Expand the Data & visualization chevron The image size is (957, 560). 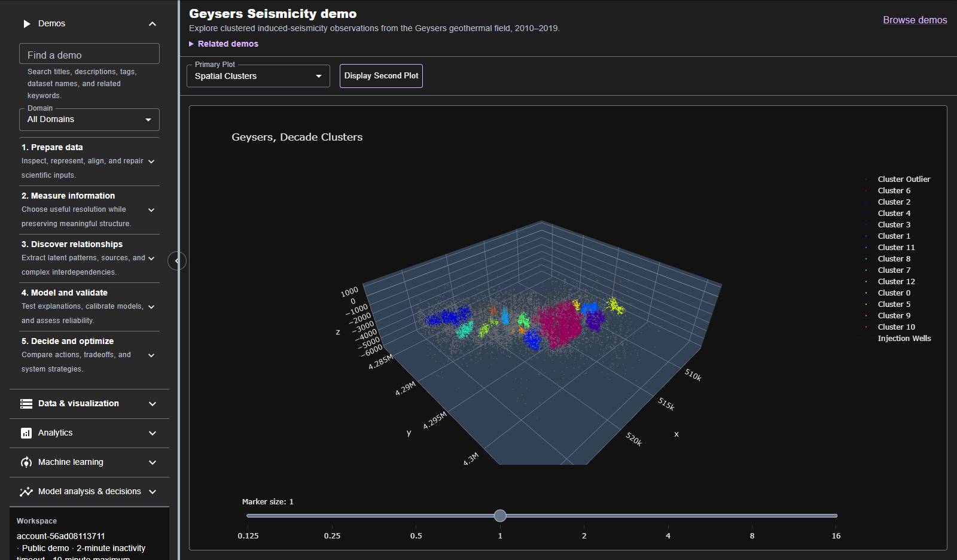pyautogui.click(x=153, y=404)
